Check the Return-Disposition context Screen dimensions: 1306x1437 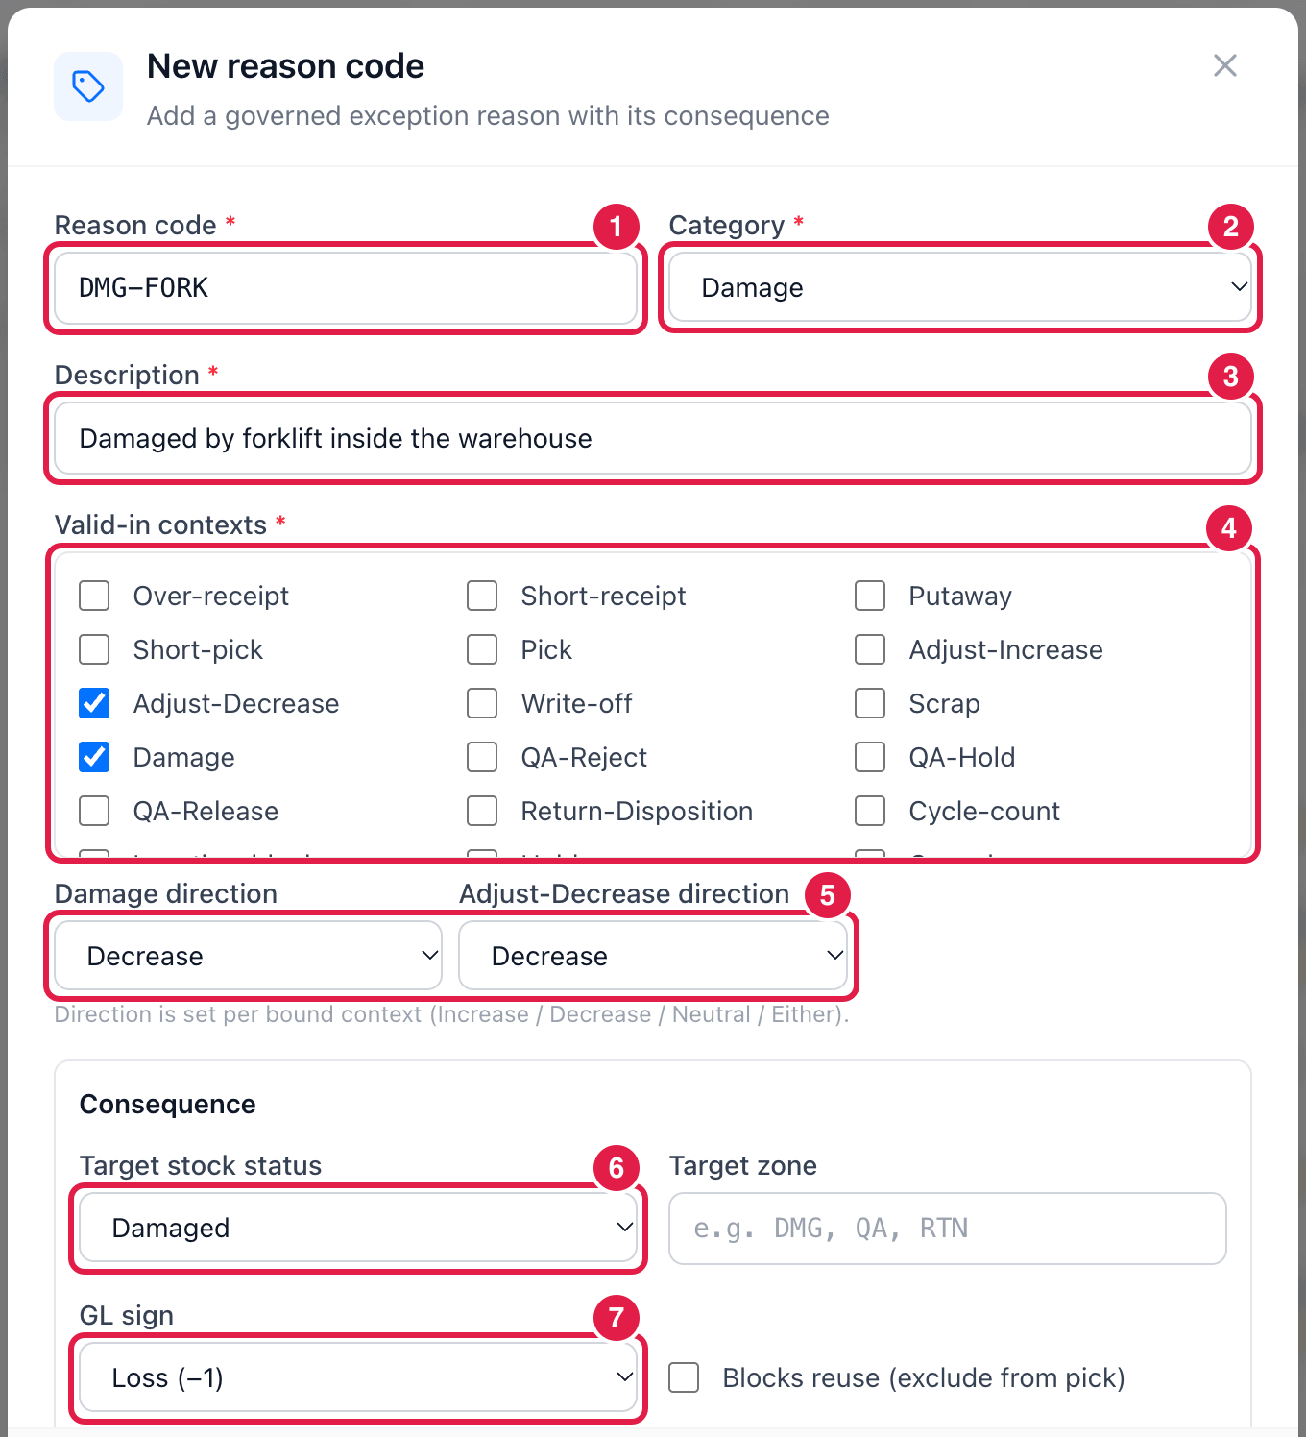click(482, 811)
